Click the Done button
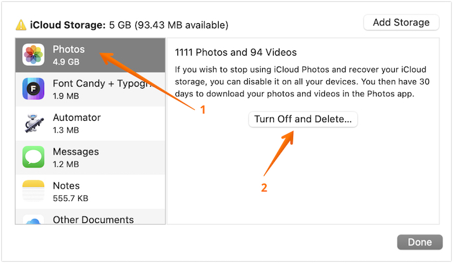453x263 pixels. (x=419, y=242)
